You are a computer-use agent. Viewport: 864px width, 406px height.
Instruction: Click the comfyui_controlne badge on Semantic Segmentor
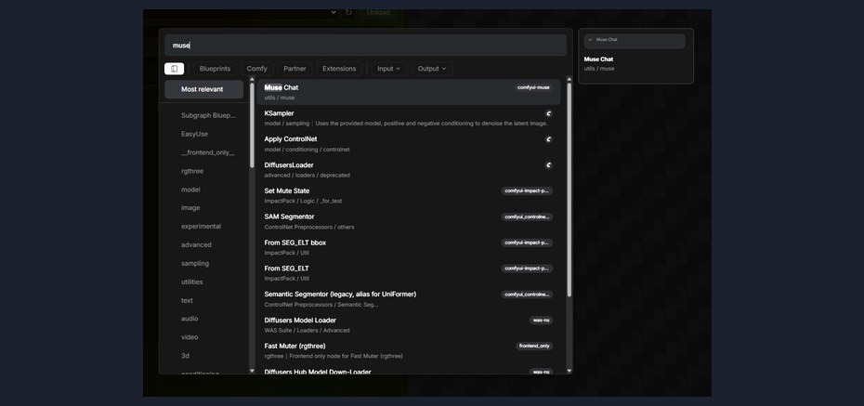pyautogui.click(x=527, y=295)
